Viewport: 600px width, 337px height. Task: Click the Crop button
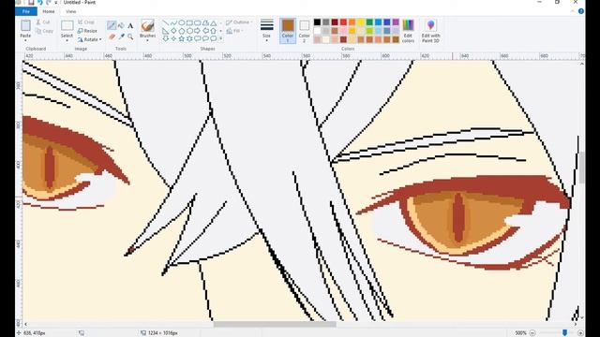(86, 22)
